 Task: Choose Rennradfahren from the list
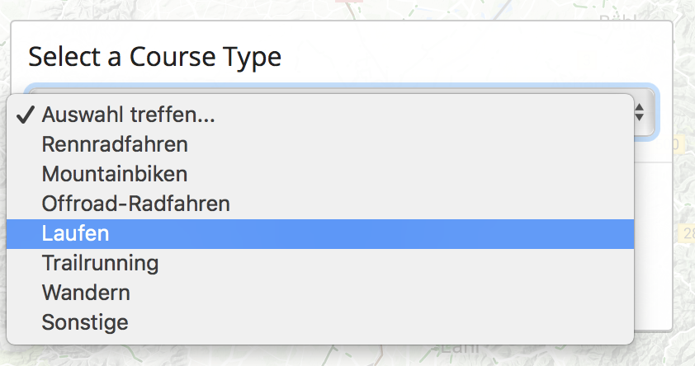pos(115,144)
